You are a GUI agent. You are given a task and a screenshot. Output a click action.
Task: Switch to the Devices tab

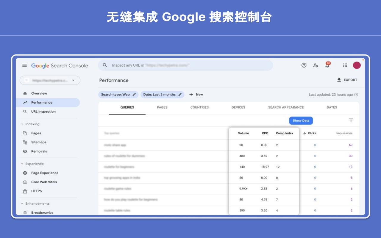point(238,107)
